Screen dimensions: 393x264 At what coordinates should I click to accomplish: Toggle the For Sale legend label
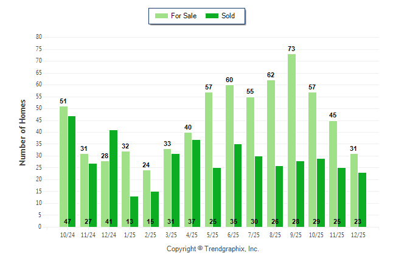pyautogui.click(x=184, y=16)
